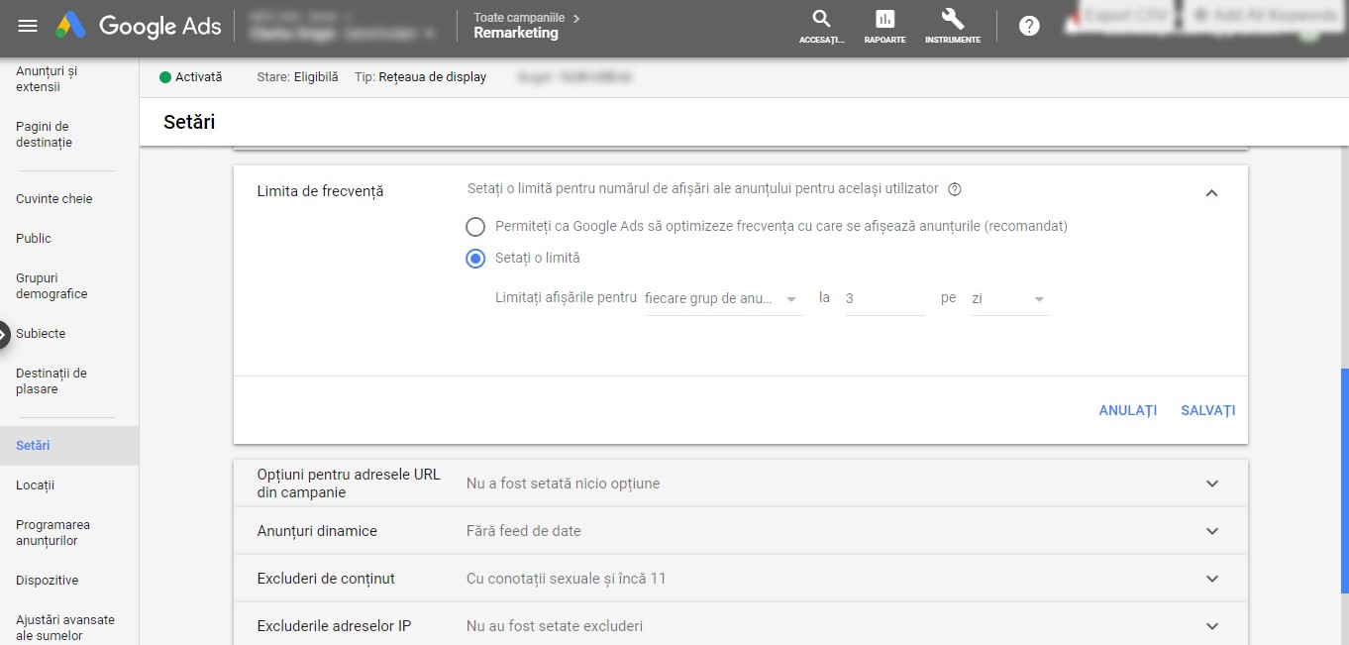
Task: Click the SALVAȚI button
Action: click(1207, 410)
